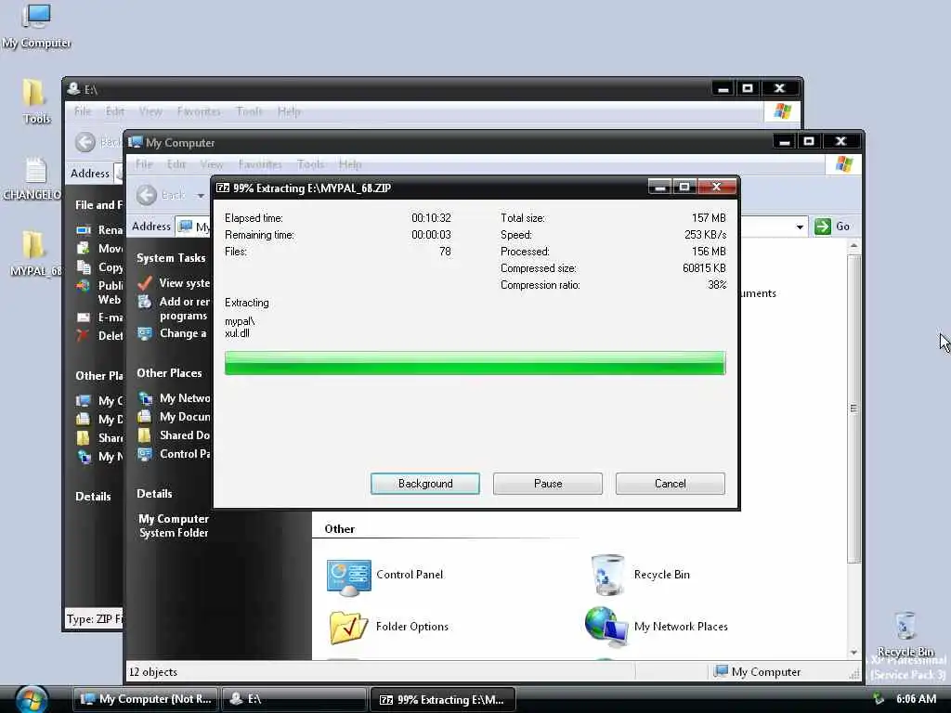Click the Windows Start orb

[x=31, y=699]
